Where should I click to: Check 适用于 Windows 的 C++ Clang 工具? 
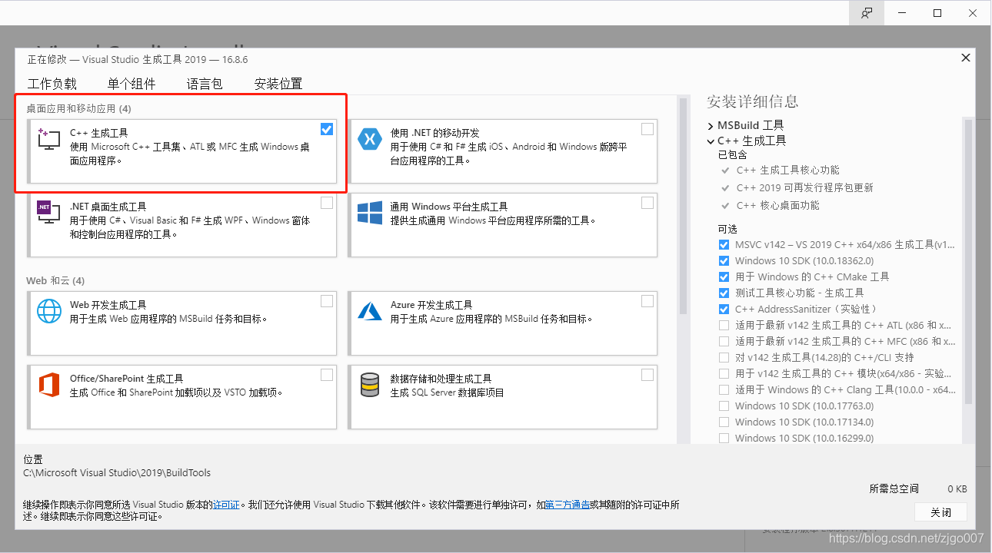pos(724,389)
